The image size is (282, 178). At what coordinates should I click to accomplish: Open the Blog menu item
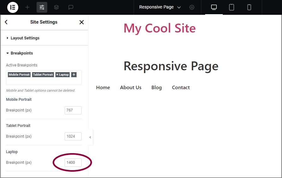click(157, 88)
